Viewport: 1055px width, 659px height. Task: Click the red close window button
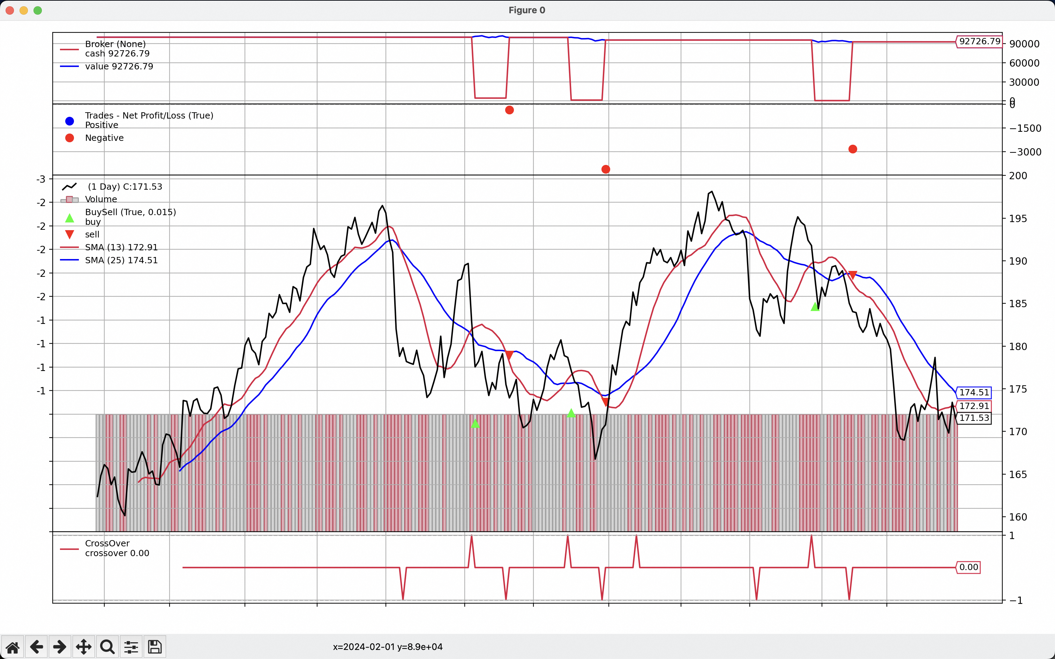(10, 10)
